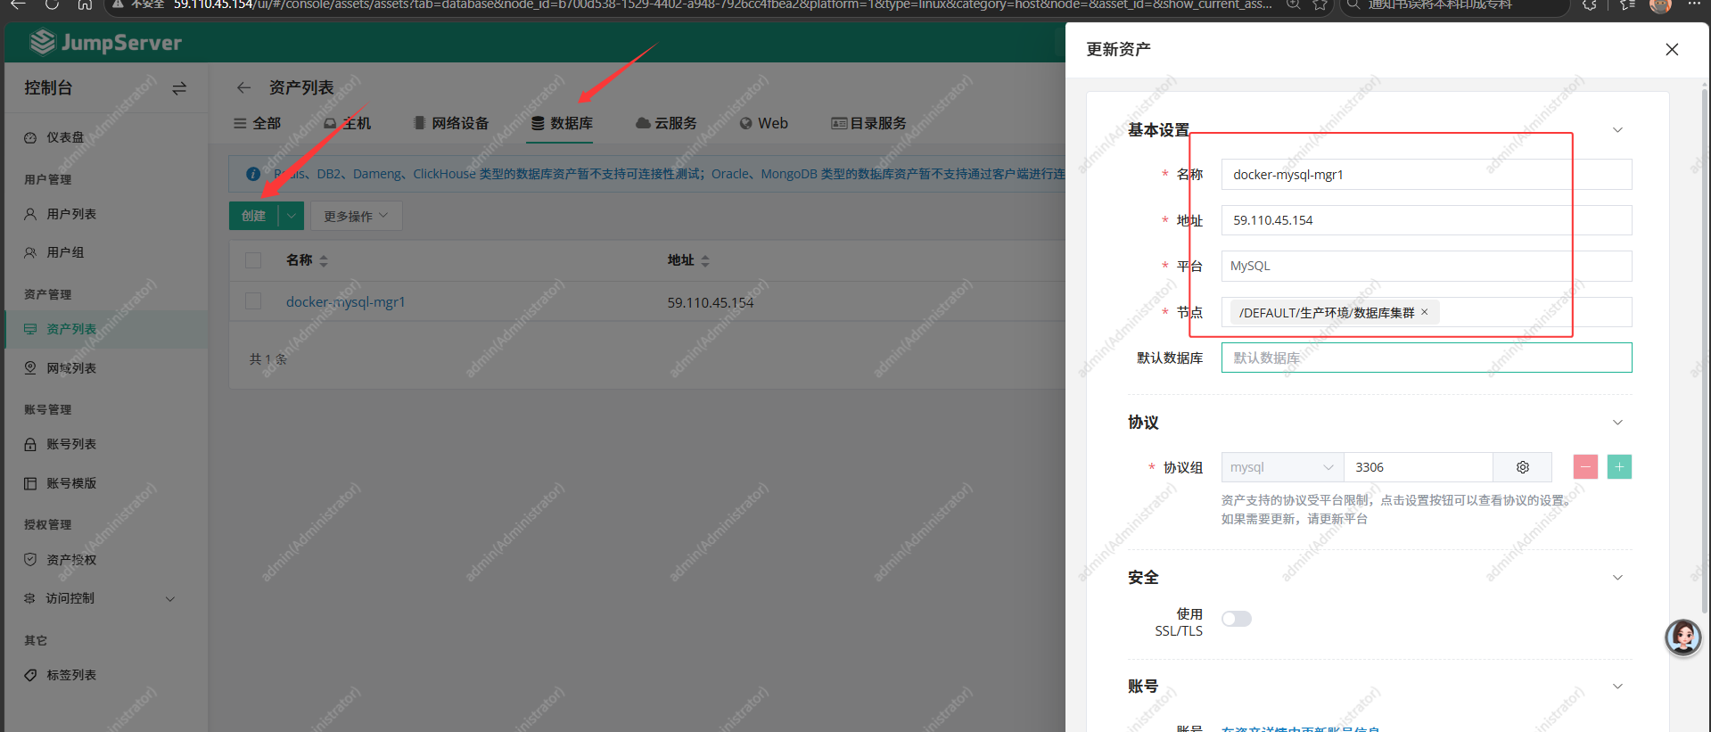Open 用户列表 in the sidebar

point(106,214)
